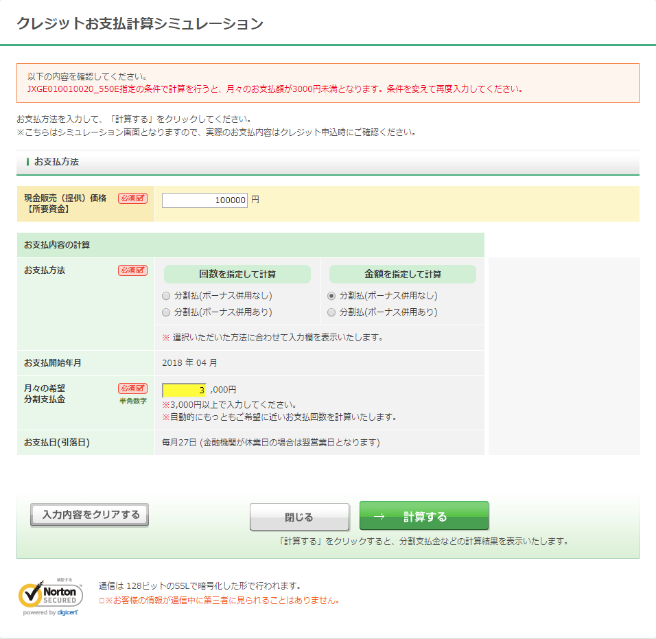This screenshot has width=656, height=639.
Task: Select 金額指定 分割払(ボーナス併用あり) radio
Action: (x=331, y=312)
